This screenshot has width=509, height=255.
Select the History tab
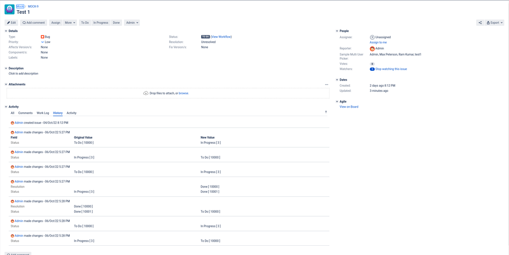pyautogui.click(x=58, y=113)
